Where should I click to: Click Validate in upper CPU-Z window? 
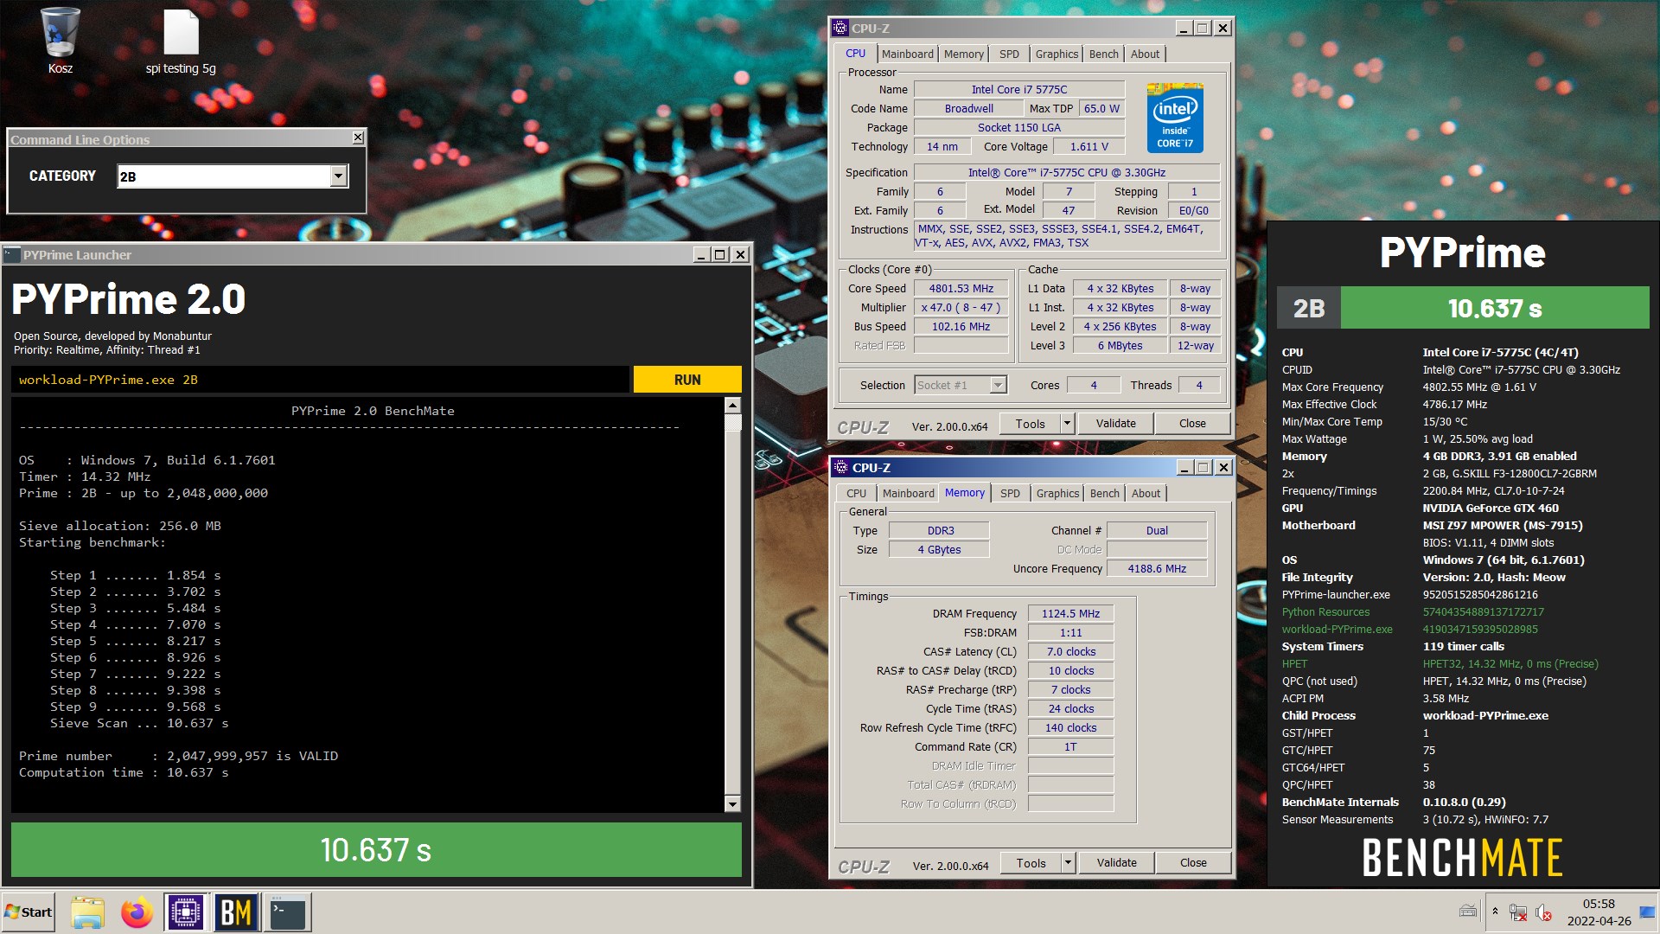point(1115,423)
